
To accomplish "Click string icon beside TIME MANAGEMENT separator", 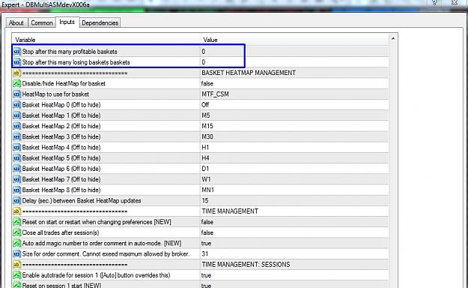I will coord(16,211).
